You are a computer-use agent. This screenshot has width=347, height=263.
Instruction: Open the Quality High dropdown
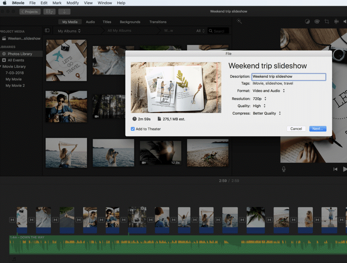[259, 106]
